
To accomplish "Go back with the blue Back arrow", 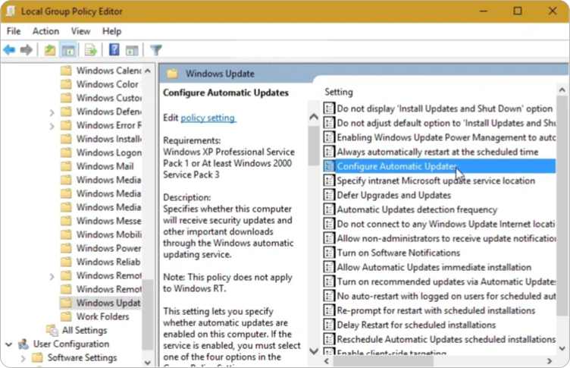I will pos(9,49).
